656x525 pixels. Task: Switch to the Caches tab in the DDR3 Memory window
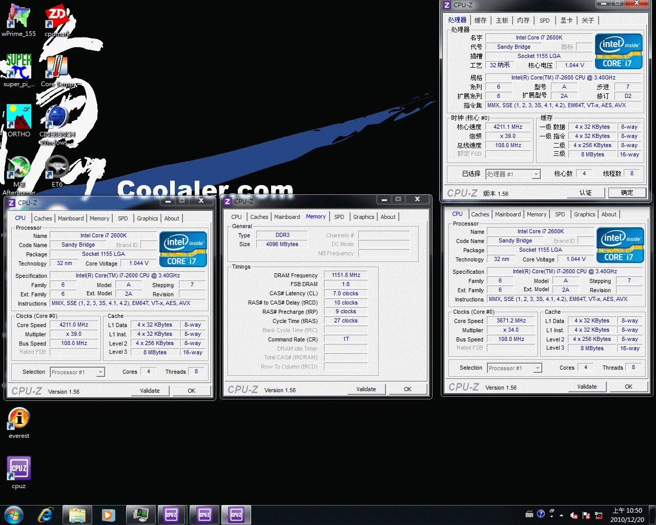coord(259,217)
